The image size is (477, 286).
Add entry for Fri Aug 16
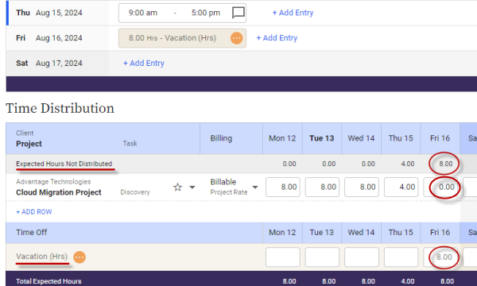[x=277, y=38]
